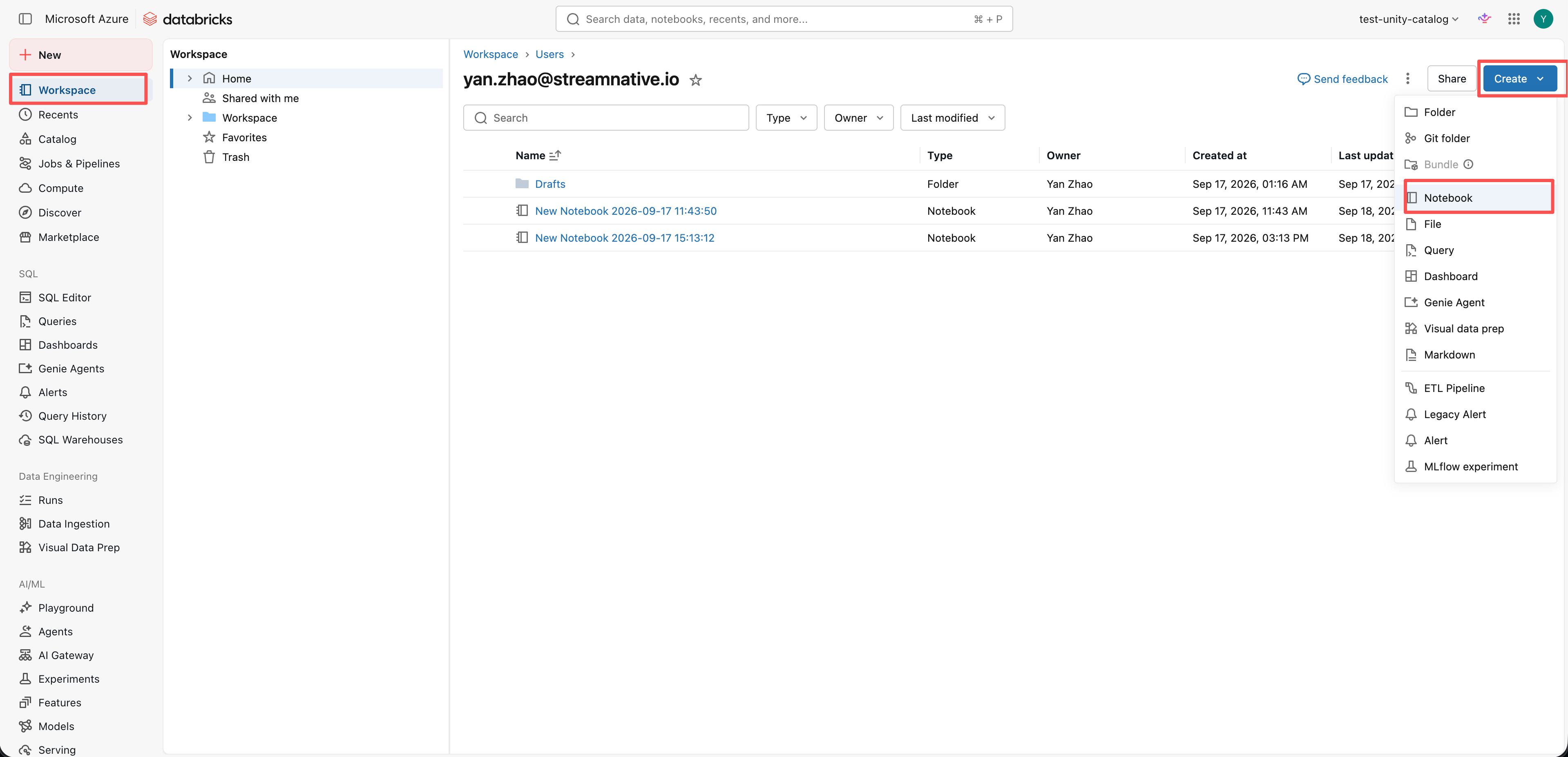Go to the Workspace breadcrumb link
Screen dimensions: 1568x757
pos(491,54)
